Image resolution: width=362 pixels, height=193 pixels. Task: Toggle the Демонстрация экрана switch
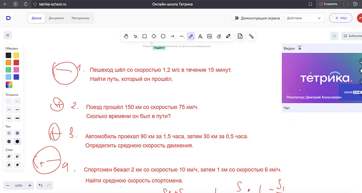click(235, 18)
